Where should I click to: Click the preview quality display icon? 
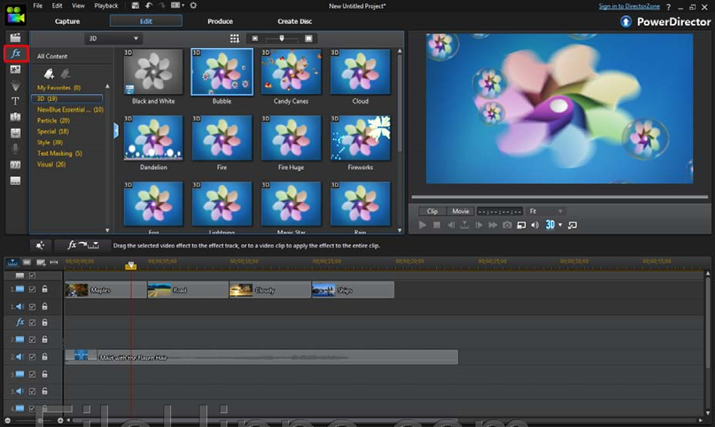point(522,225)
